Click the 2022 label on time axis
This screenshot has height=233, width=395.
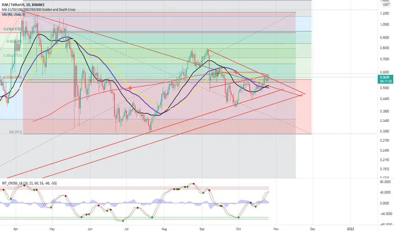[x=350, y=229]
